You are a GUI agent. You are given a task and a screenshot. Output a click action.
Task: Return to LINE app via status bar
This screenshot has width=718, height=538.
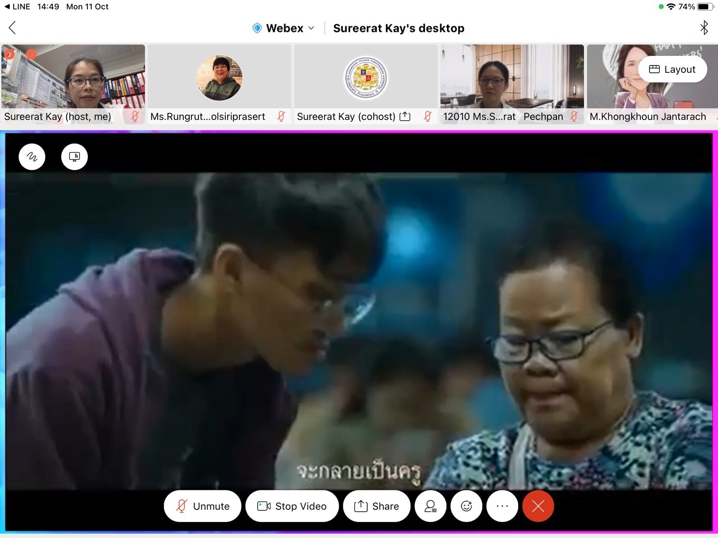(17, 7)
